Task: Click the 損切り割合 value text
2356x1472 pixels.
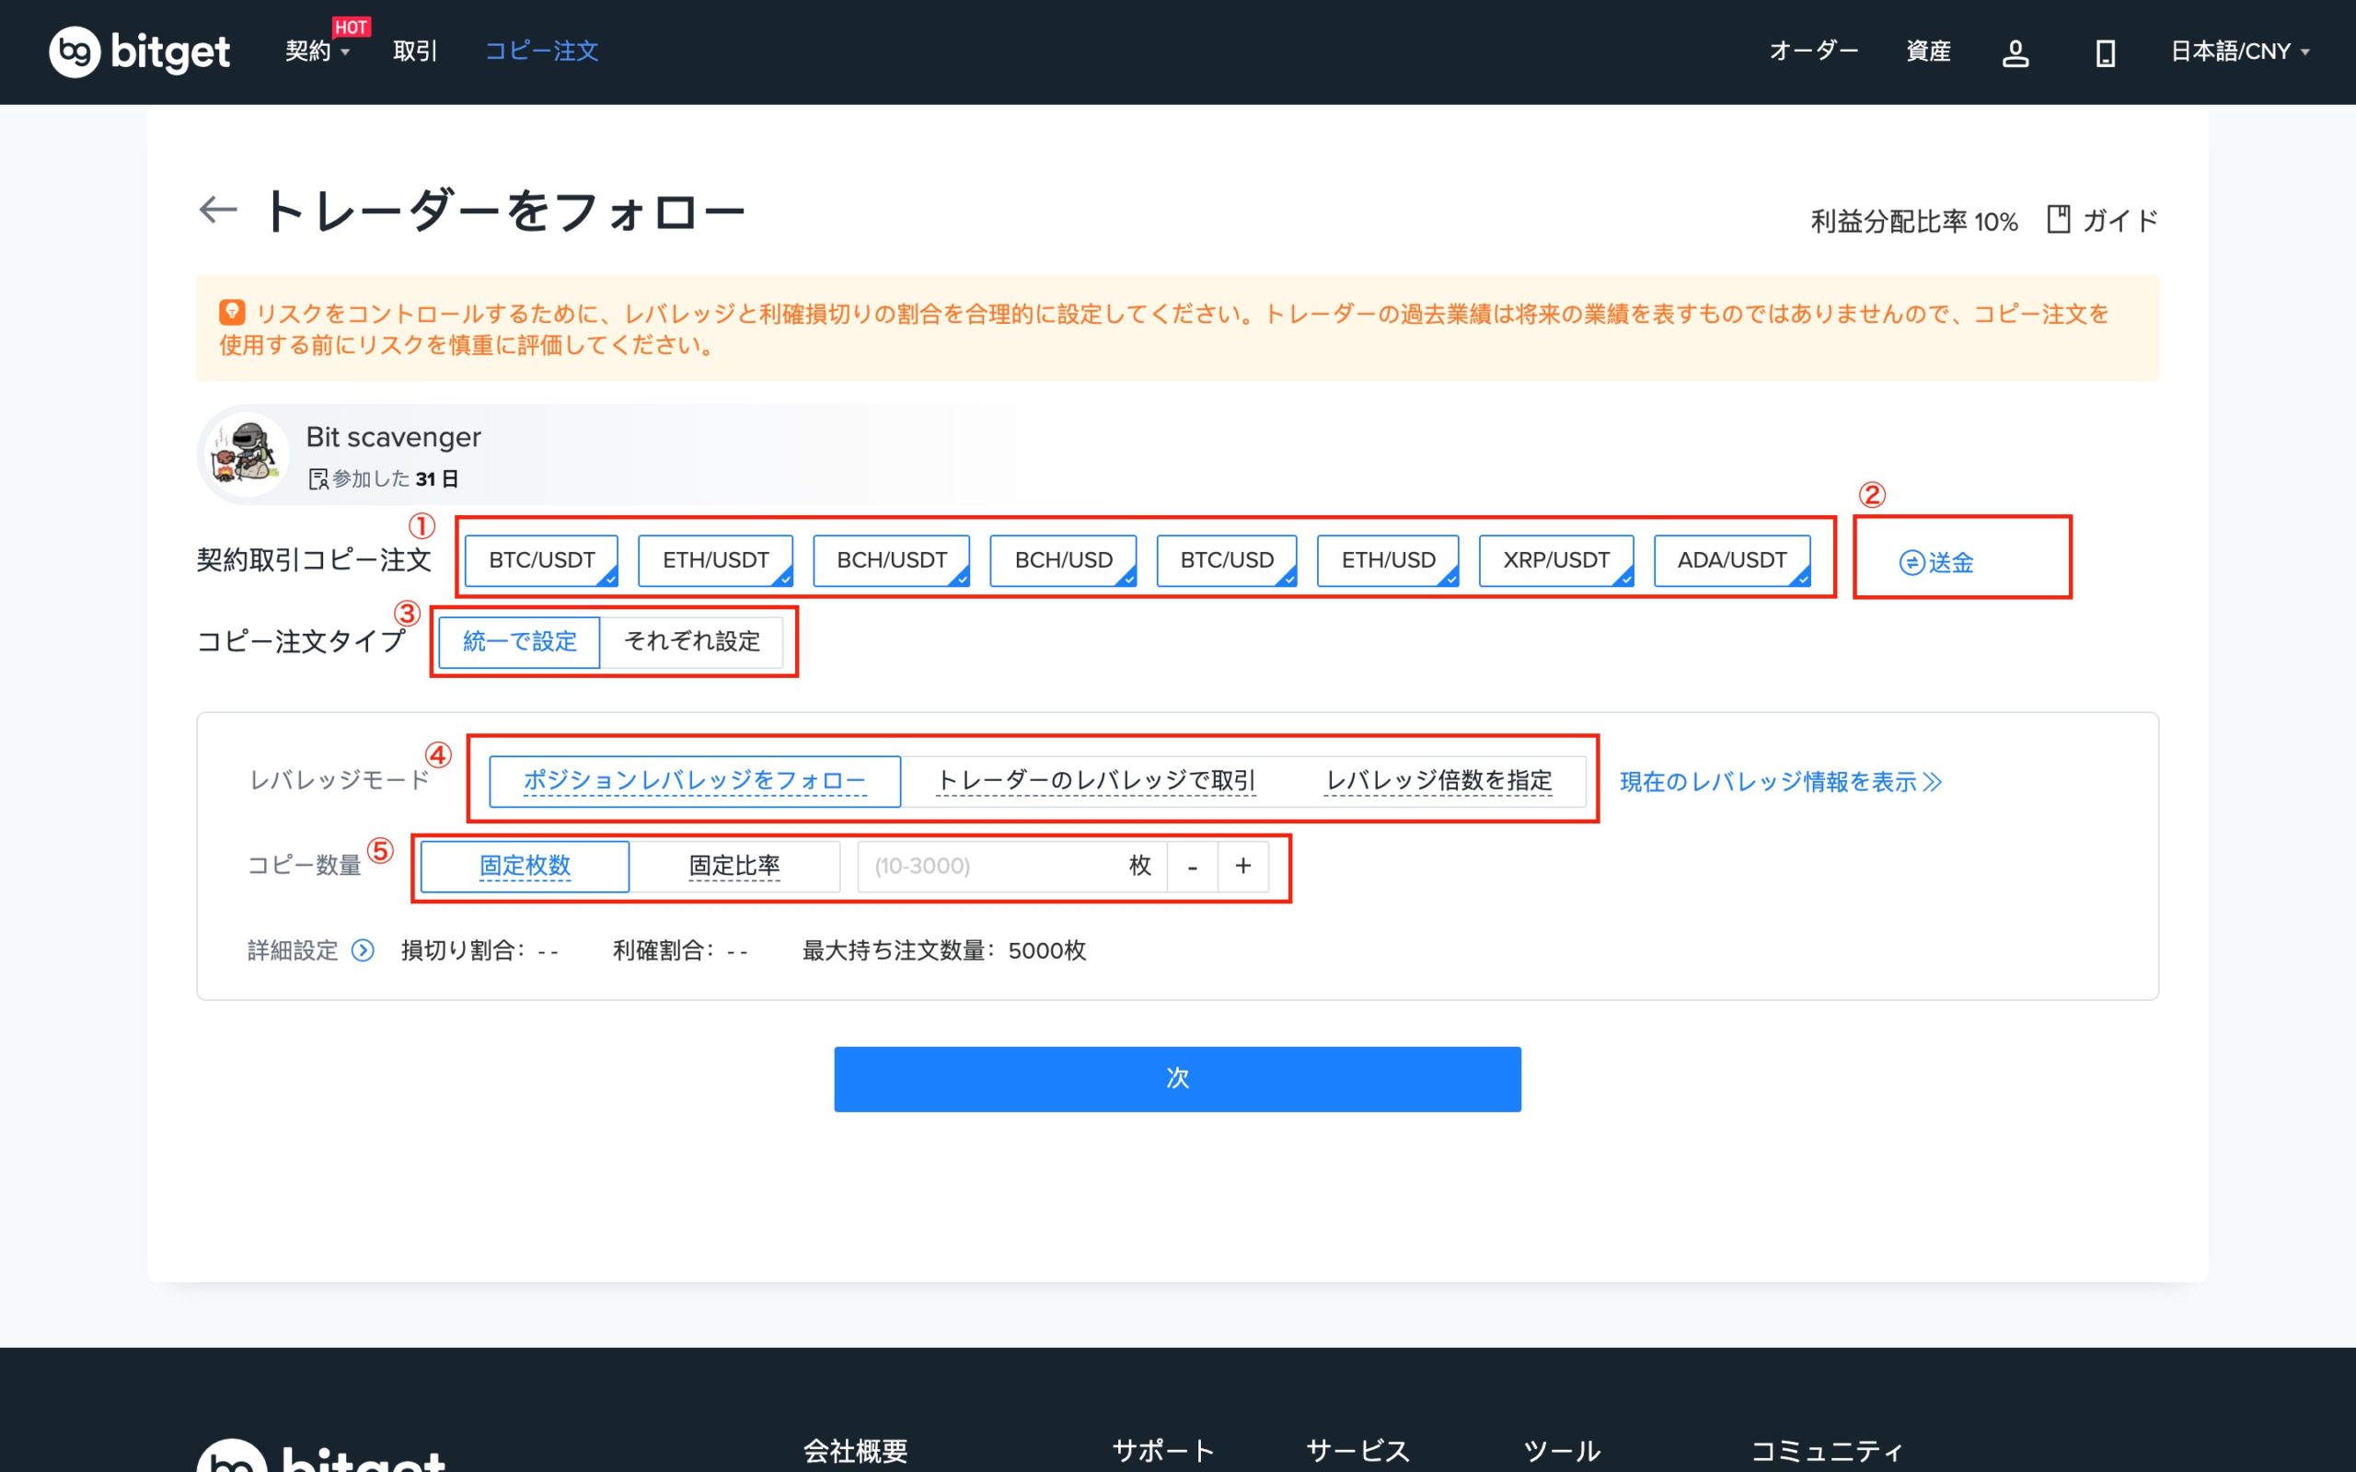Action: (x=480, y=951)
